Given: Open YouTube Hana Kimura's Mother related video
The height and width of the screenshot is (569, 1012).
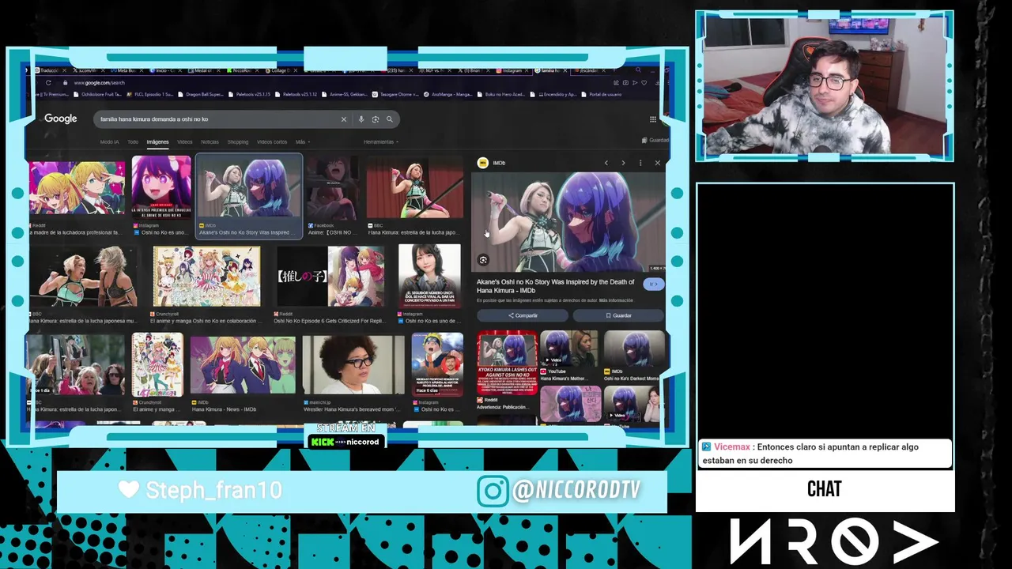Looking at the screenshot, I should [569, 355].
